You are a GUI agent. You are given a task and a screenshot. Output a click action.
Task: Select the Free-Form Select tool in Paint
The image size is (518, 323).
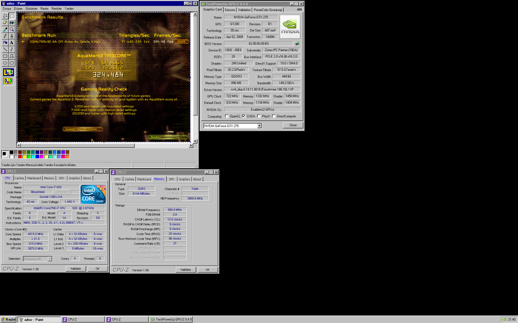point(5,16)
